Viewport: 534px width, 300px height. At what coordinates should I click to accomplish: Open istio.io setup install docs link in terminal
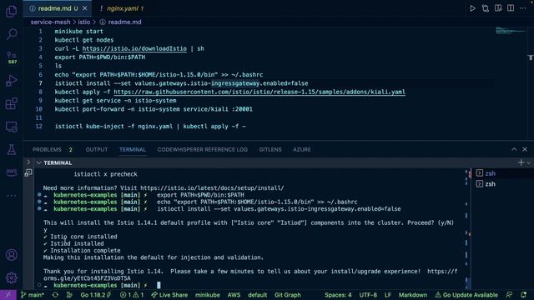point(212,187)
